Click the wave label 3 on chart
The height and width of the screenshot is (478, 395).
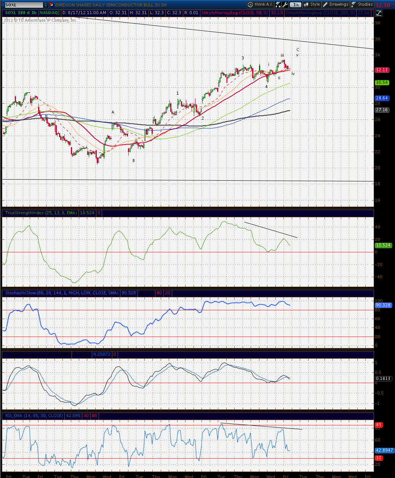[243, 58]
